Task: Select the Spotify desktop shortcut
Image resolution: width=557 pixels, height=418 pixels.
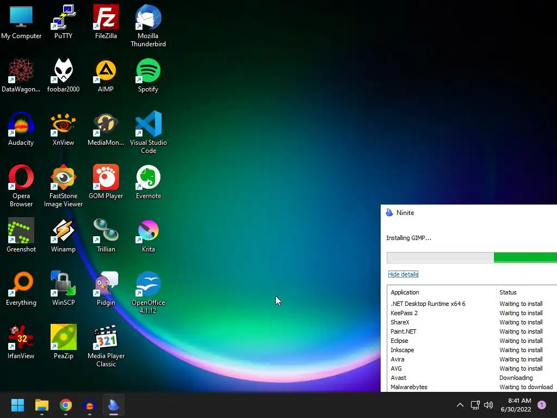Action: 148,75
